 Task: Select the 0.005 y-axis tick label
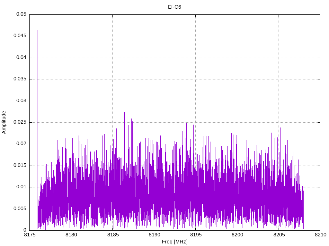[20, 209]
